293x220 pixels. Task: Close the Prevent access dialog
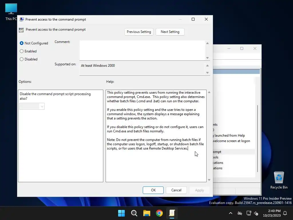[206, 19]
